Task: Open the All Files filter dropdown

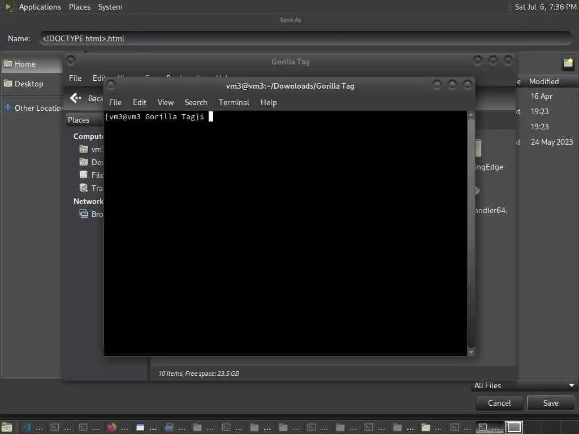Action: (x=524, y=385)
